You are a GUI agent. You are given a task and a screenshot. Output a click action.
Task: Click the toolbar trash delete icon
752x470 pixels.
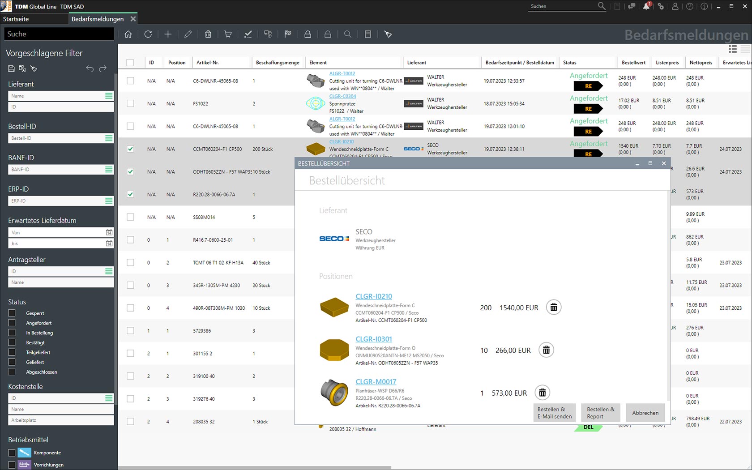pyautogui.click(x=208, y=34)
